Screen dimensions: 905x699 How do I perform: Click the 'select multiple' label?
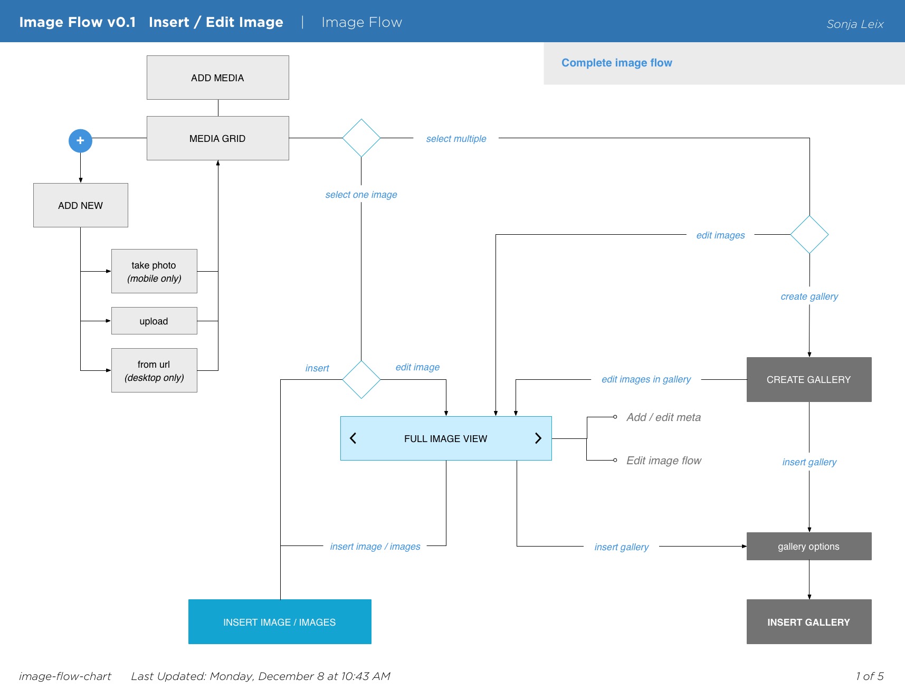pyautogui.click(x=456, y=139)
